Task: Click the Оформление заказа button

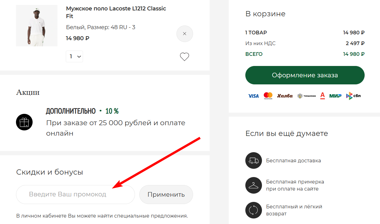Action: 305,75
